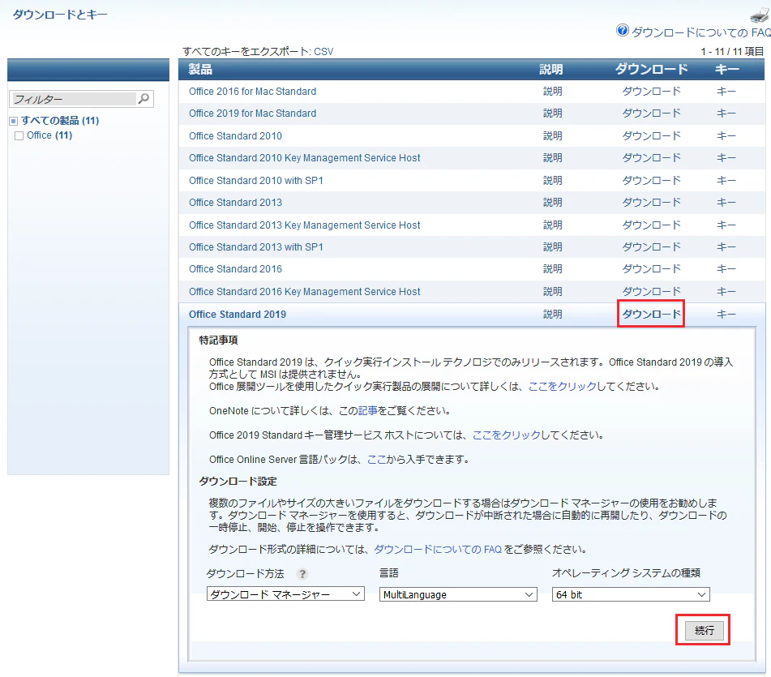Open Office Standard 2010 Key Management Service Host

[304, 158]
